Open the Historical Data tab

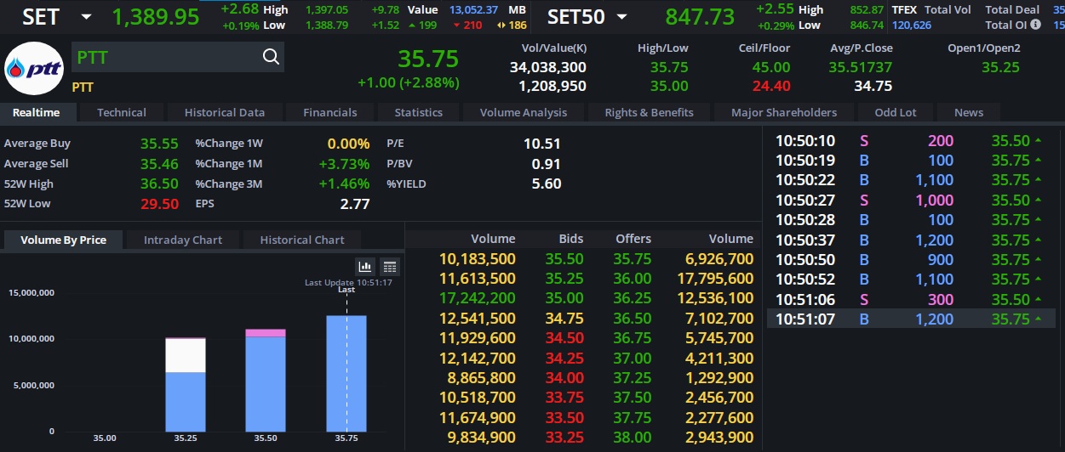tap(225, 112)
